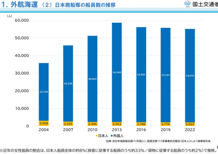Click the yellow 2,505 segment for 2007

click(x=68, y=124)
